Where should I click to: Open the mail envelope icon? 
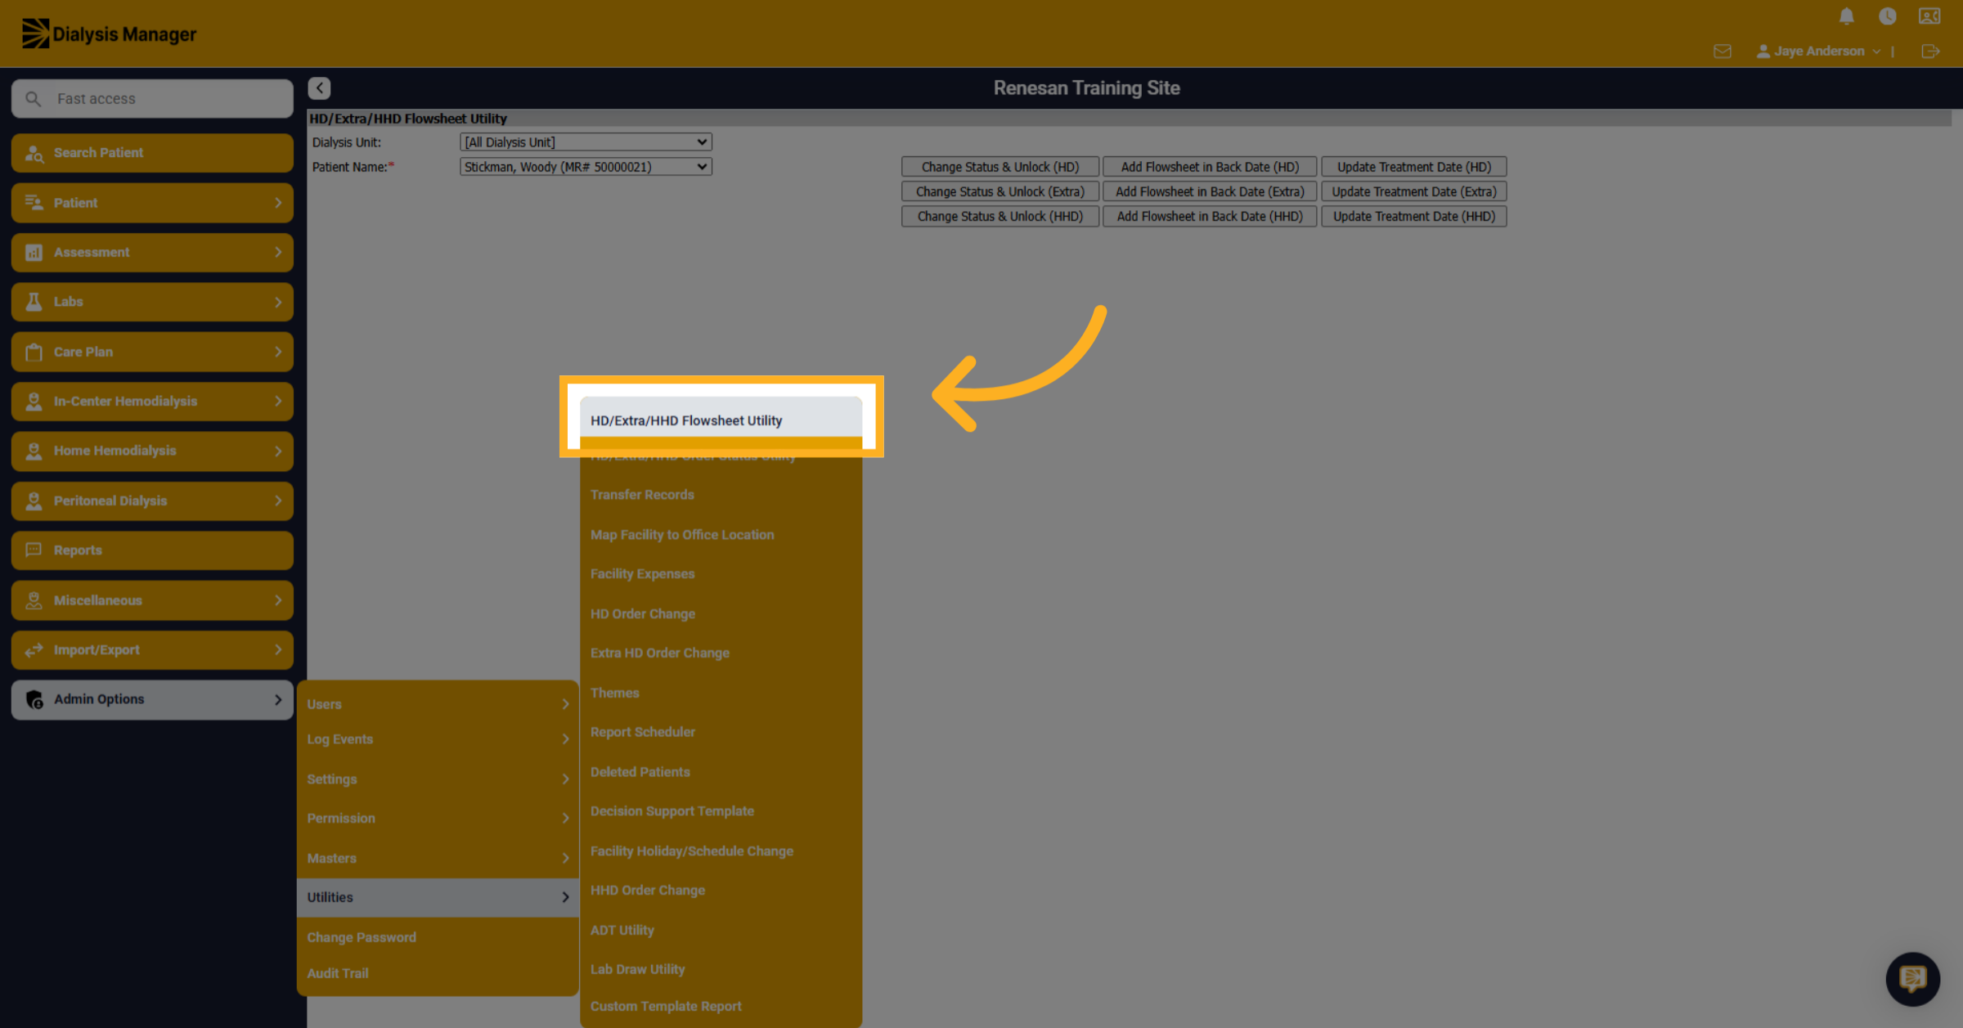(1723, 52)
